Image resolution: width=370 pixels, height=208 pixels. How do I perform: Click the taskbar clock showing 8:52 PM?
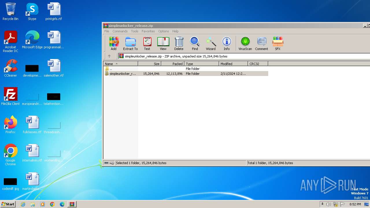tap(355, 204)
